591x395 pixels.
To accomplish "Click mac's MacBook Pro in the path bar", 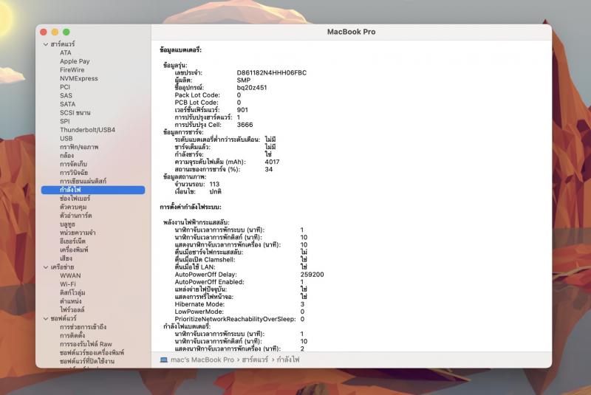I will [202, 360].
